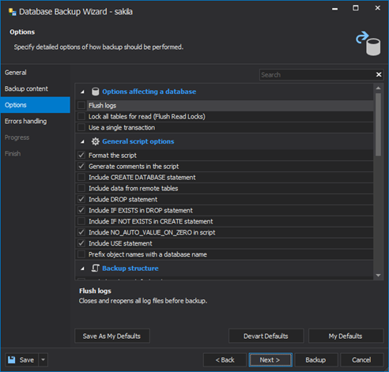This screenshot has width=389, height=372.
Task: Click the database backup icon in the header
Action: [368, 43]
